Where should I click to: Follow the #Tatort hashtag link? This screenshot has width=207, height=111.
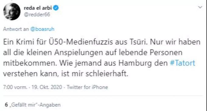coord(182,63)
